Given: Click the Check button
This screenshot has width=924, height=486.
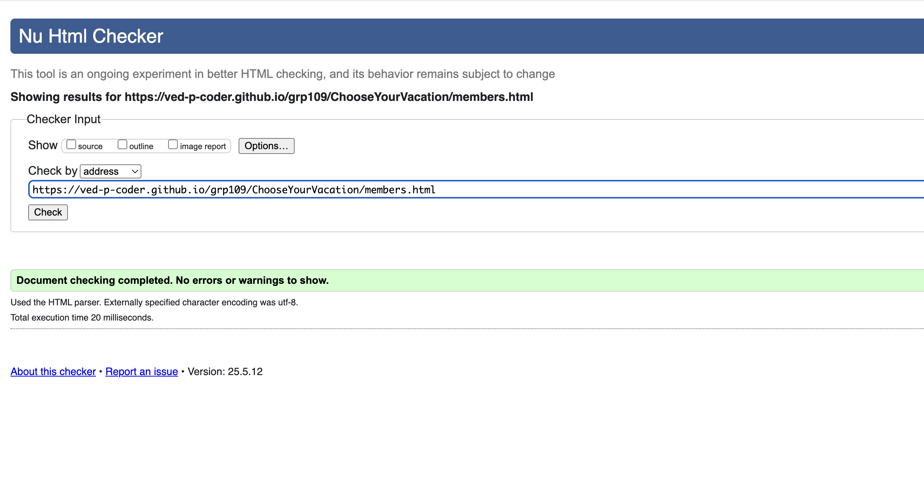Looking at the screenshot, I should [48, 212].
